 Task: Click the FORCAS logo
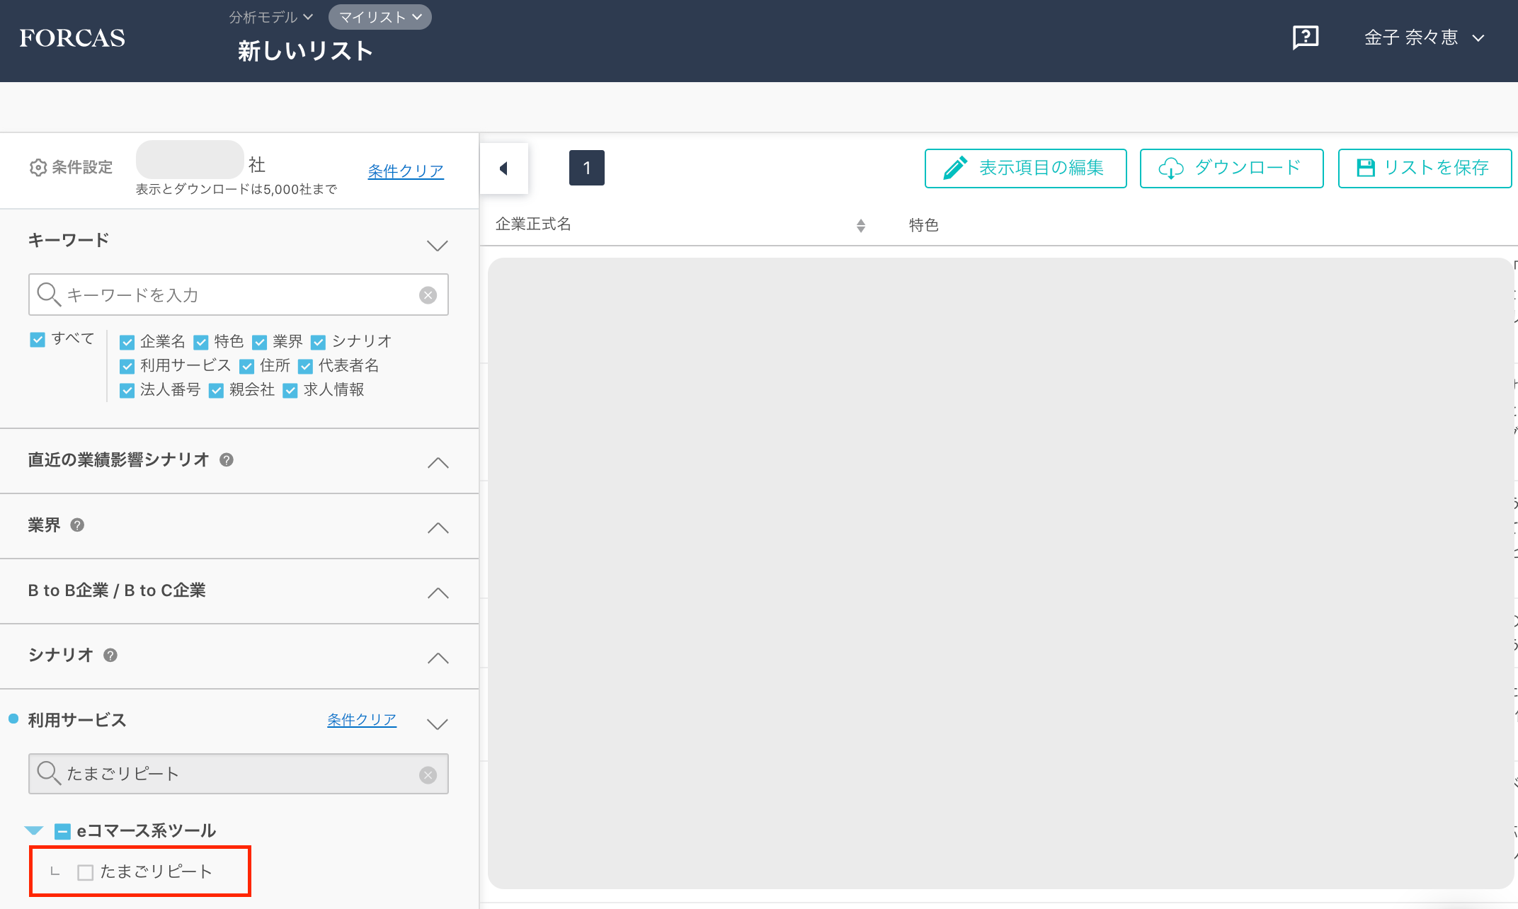click(72, 38)
